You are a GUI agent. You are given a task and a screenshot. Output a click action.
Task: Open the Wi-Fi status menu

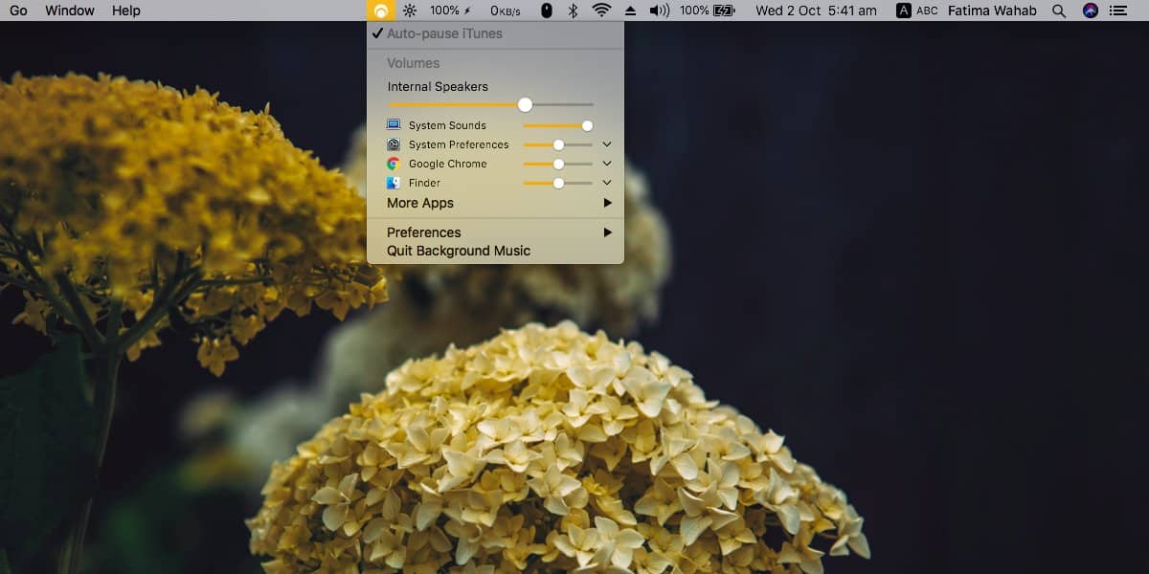(x=601, y=11)
